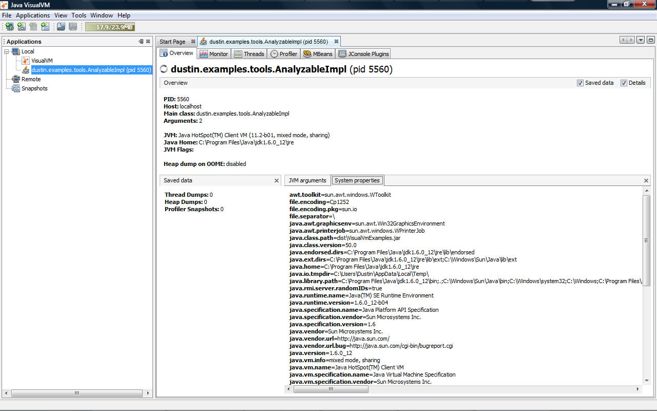Open the MBeans subtab
Image resolution: width=657 pixels, height=411 pixels.
tap(318, 54)
